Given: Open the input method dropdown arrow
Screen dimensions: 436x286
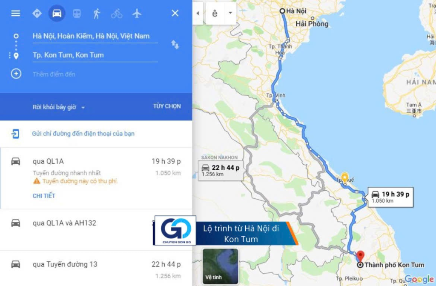Looking at the screenshot, I should [230, 13].
